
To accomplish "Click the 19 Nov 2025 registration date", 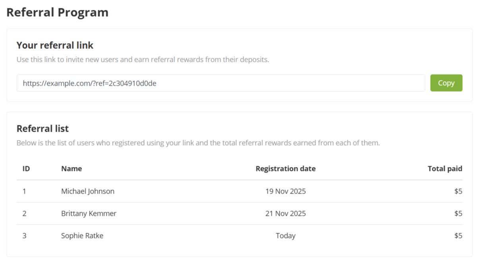I will (x=285, y=191).
